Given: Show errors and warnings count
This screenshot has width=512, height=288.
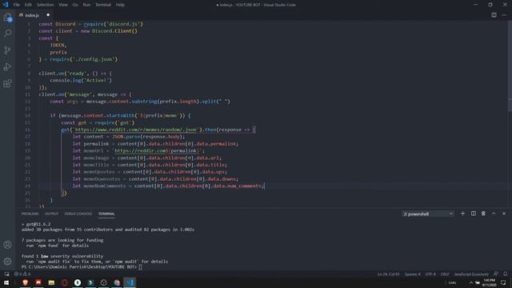Looking at the screenshot, I should (x=22, y=274).
